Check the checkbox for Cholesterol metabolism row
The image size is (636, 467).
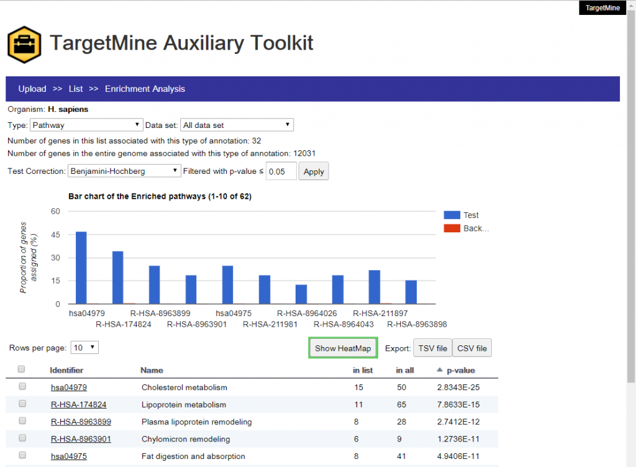[21, 386]
